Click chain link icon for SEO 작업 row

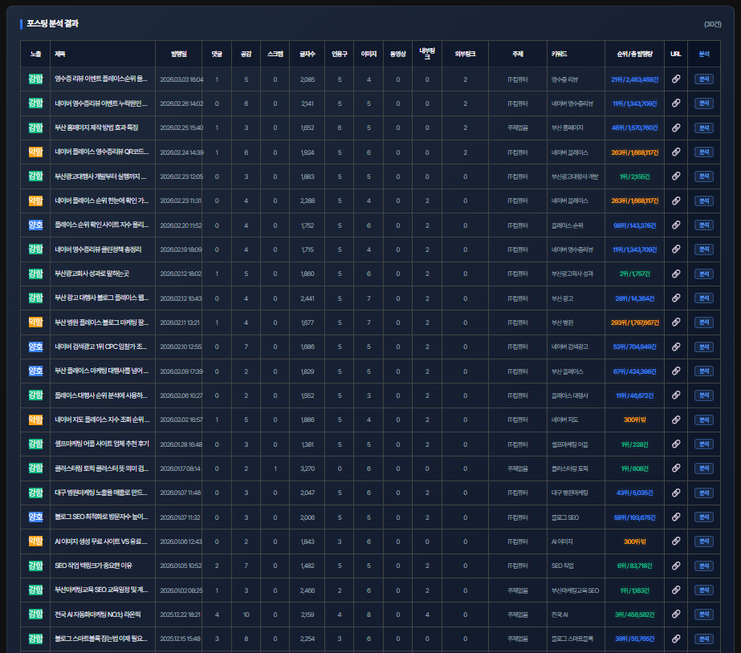tap(676, 566)
